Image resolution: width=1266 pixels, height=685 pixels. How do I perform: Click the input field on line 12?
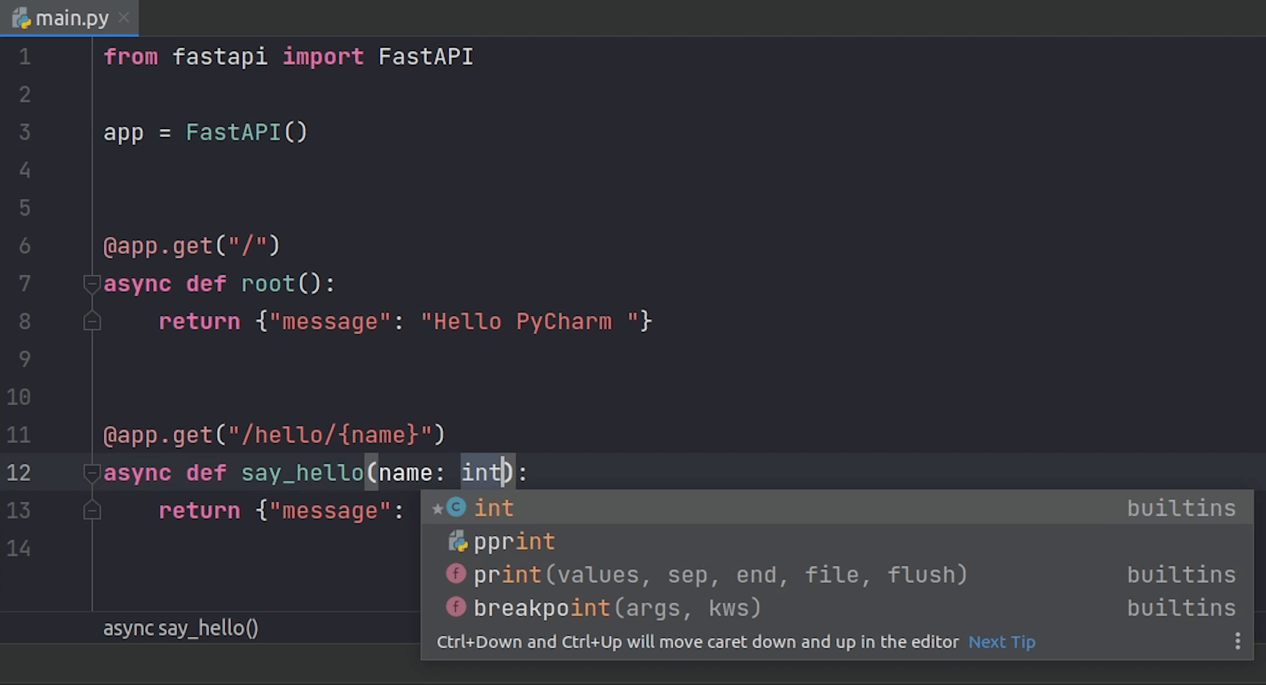(x=503, y=472)
